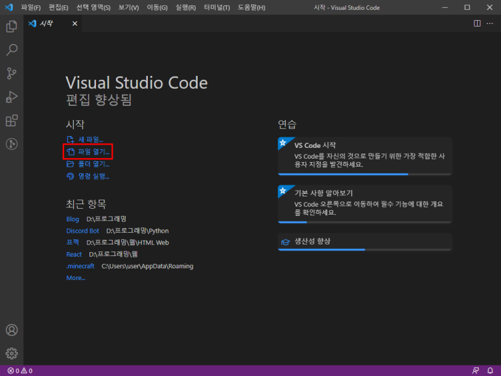Screen dimensions: 501x376
Task: Open the 보기(V) menu
Action: point(128,7)
